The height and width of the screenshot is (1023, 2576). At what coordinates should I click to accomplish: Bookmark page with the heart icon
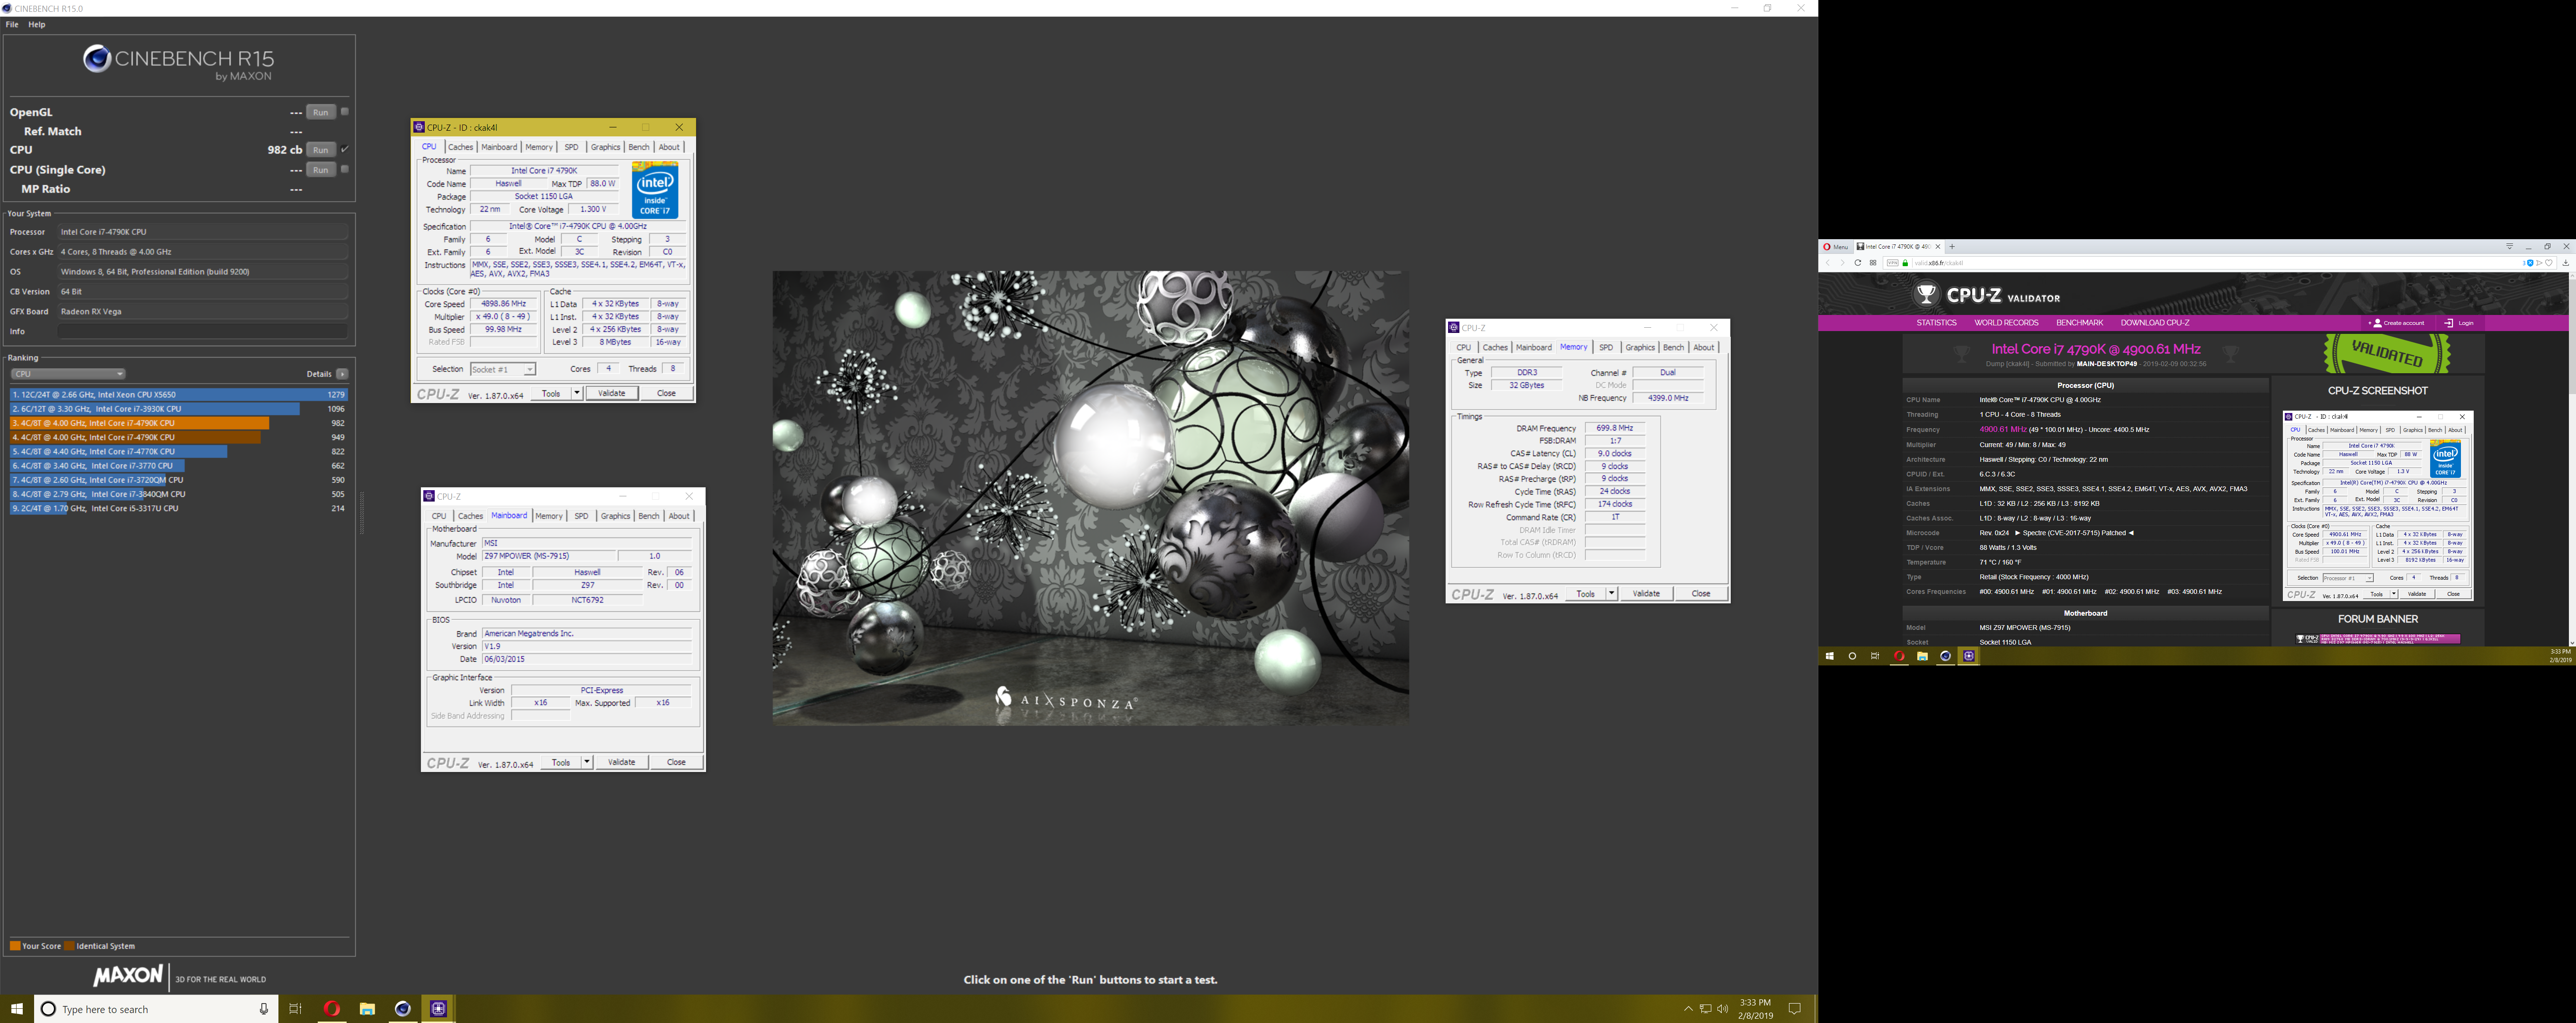[x=2549, y=263]
